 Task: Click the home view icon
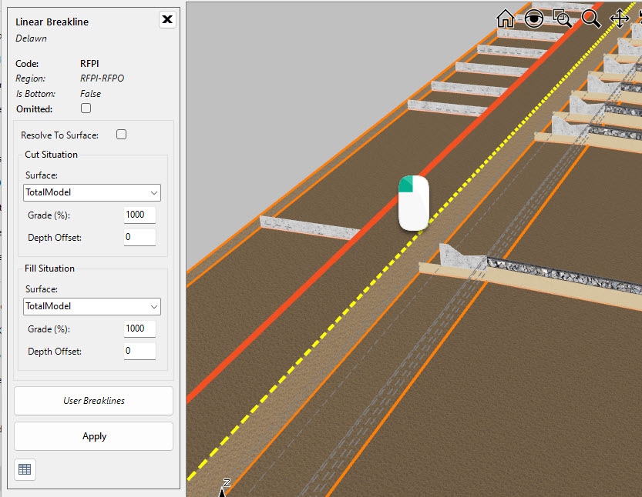pyautogui.click(x=506, y=18)
